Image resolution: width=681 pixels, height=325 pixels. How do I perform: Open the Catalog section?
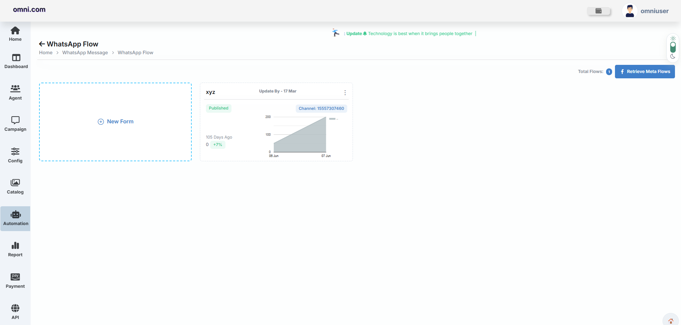(15, 187)
